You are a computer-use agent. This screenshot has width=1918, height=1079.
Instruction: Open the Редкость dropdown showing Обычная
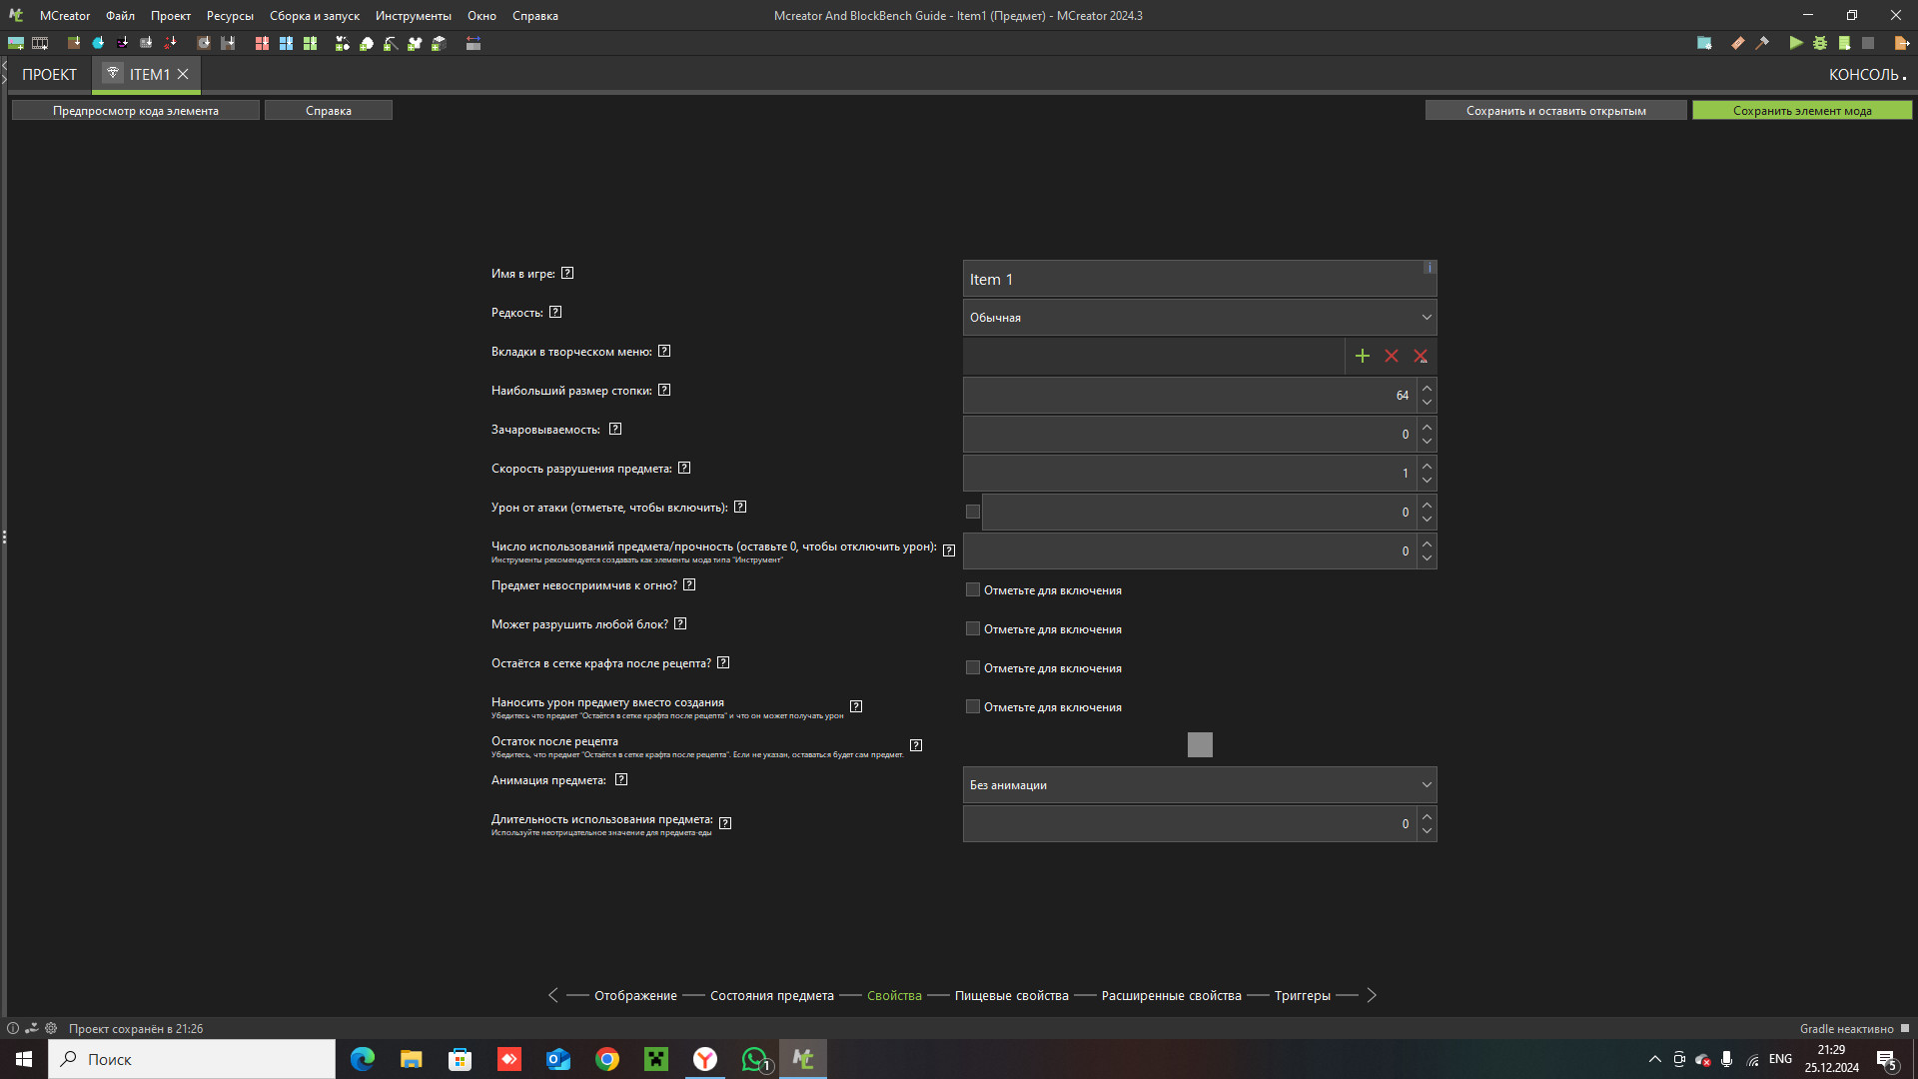[x=1199, y=318]
